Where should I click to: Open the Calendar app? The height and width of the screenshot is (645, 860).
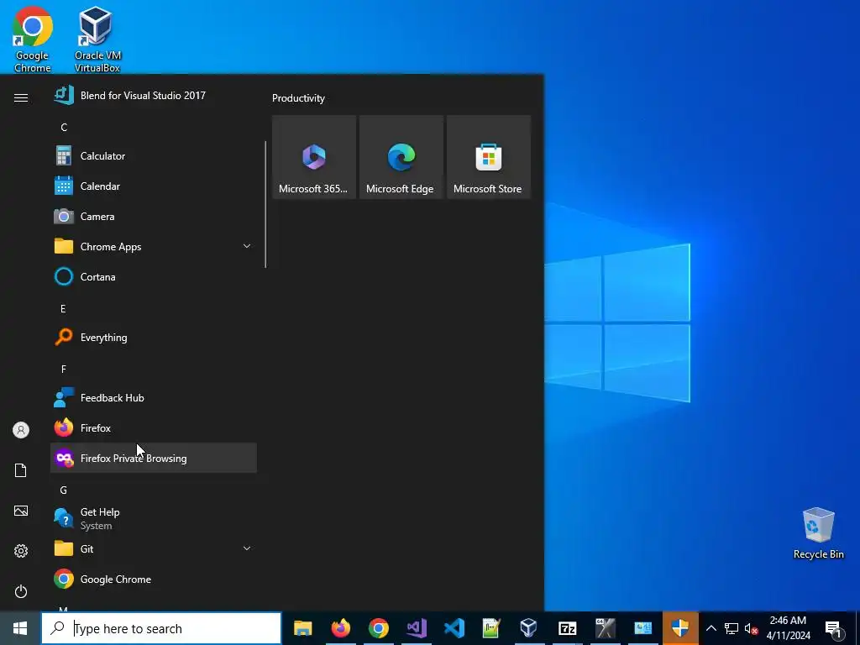click(x=154, y=186)
